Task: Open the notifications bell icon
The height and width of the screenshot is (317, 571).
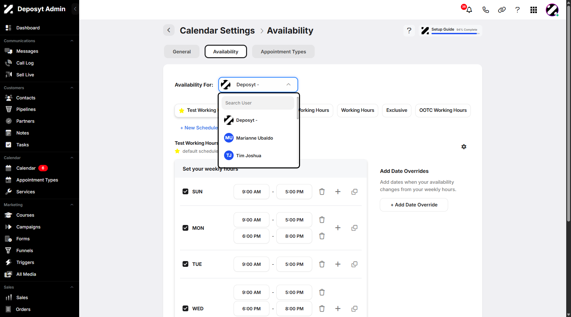Action: pos(469,10)
